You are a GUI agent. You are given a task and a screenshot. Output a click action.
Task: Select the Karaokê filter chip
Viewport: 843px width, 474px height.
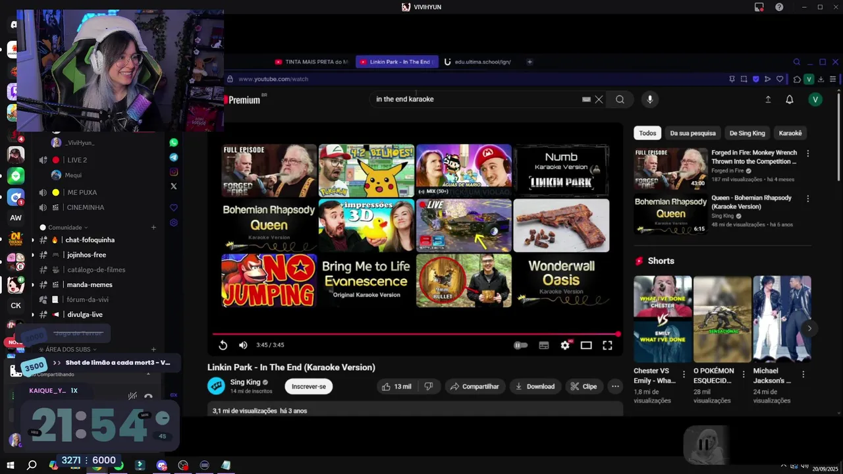coord(790,133)
